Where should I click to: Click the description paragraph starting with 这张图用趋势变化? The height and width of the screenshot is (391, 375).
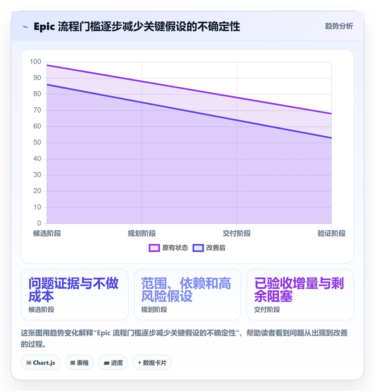click(184, 339)
